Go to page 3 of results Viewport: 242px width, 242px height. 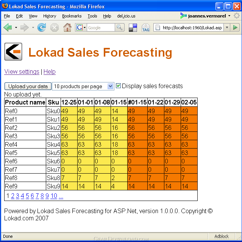pos(17,196)
